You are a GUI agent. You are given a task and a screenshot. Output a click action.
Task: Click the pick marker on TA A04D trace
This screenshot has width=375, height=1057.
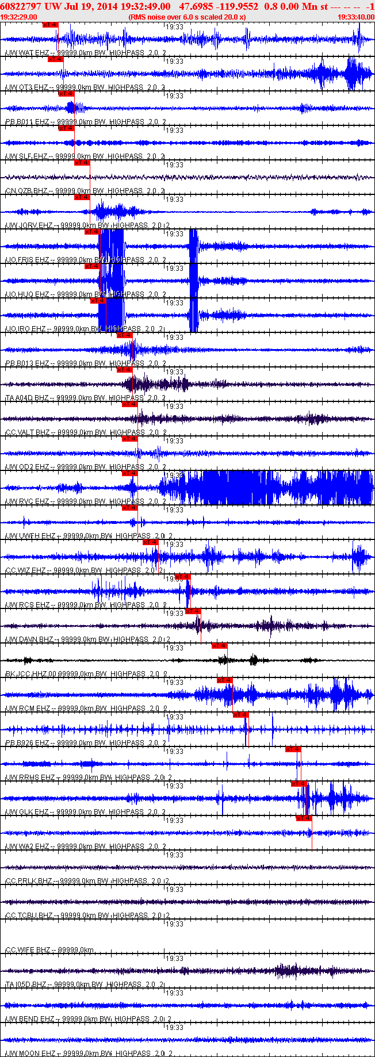125,370
